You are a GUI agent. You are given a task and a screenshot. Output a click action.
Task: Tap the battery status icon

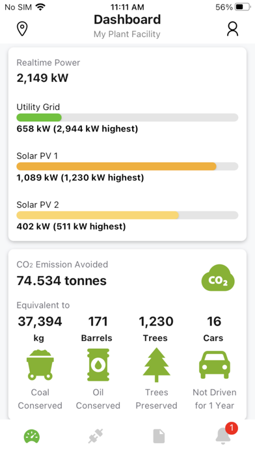(243, 7)
